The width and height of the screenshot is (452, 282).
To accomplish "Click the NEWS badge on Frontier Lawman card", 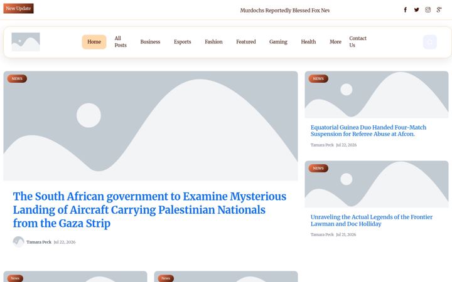I will (318, 169).
